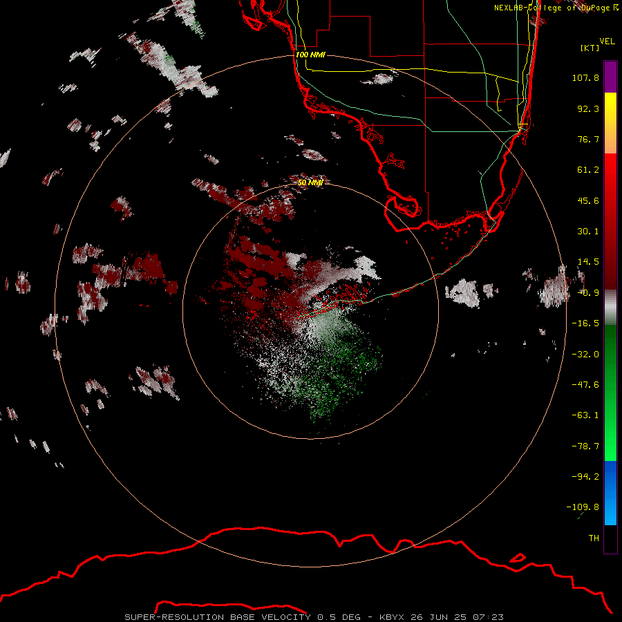Click the 45.6 value on velocity scale
This screenshot has height=622, width=622.
(x=588, y=200)
